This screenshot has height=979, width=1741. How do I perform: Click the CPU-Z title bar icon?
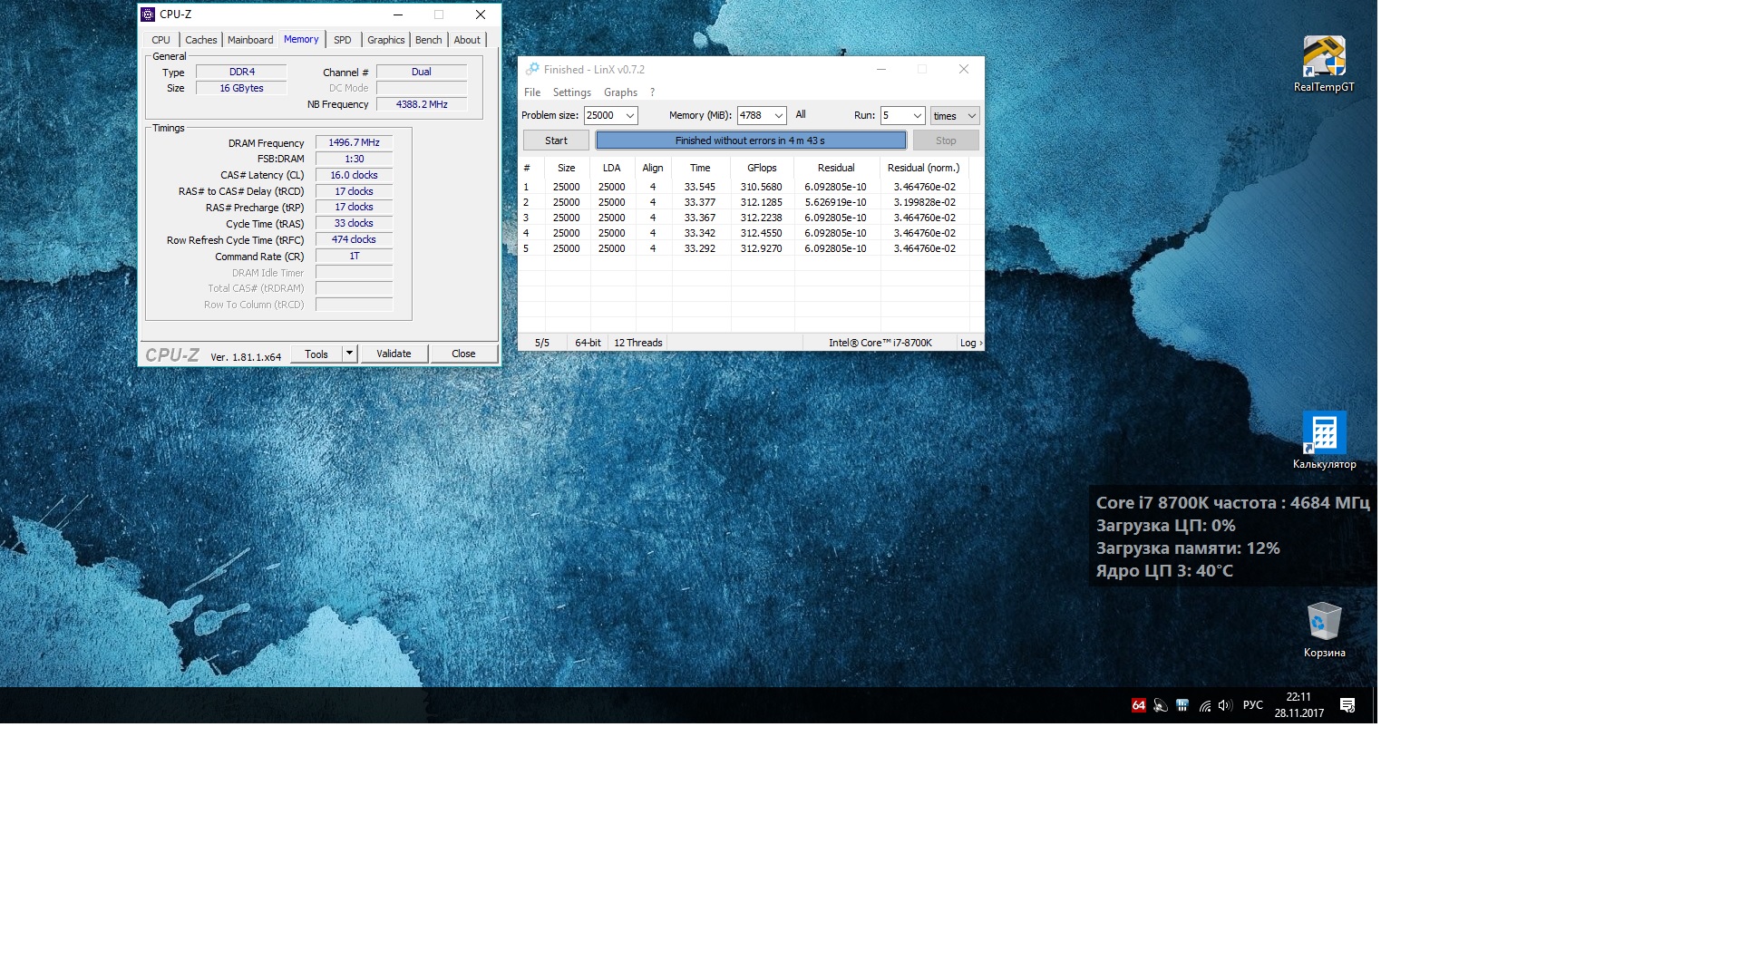pyautogui.click(x=148, y=15)
